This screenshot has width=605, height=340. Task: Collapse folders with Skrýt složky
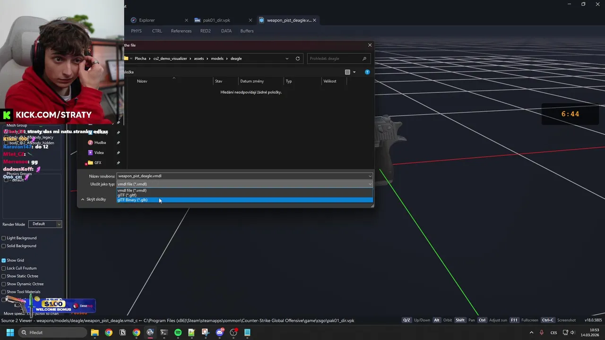tap(93, 199)
